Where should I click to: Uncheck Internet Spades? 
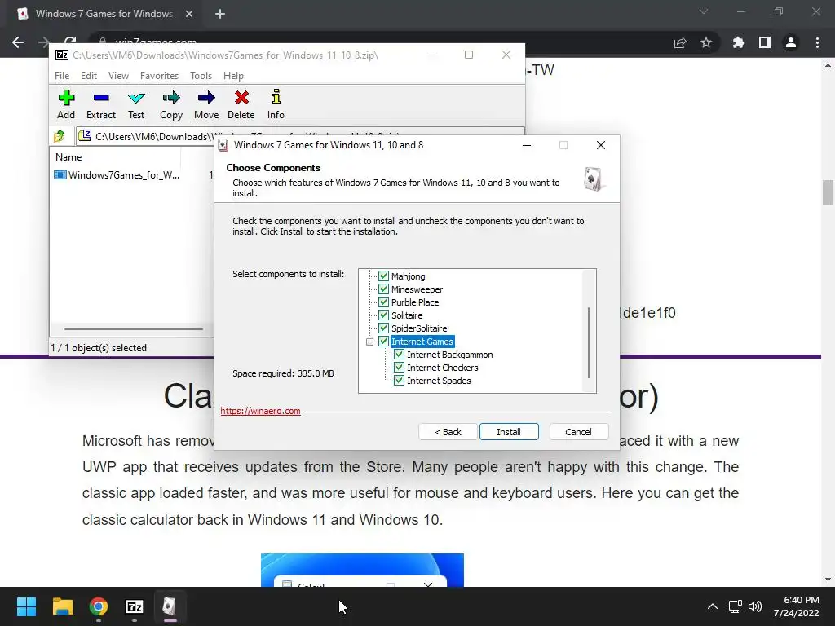[399, 380]
